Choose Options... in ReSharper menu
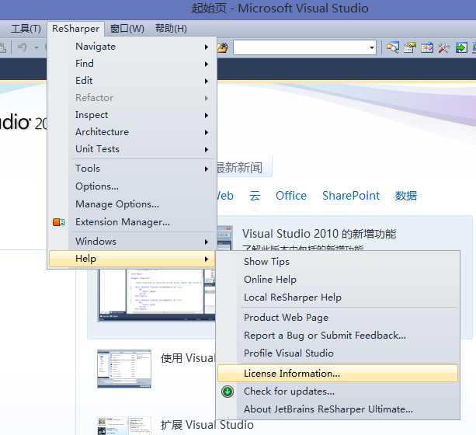Viewport: 476px width, 435px height. [x=132, y=186]
